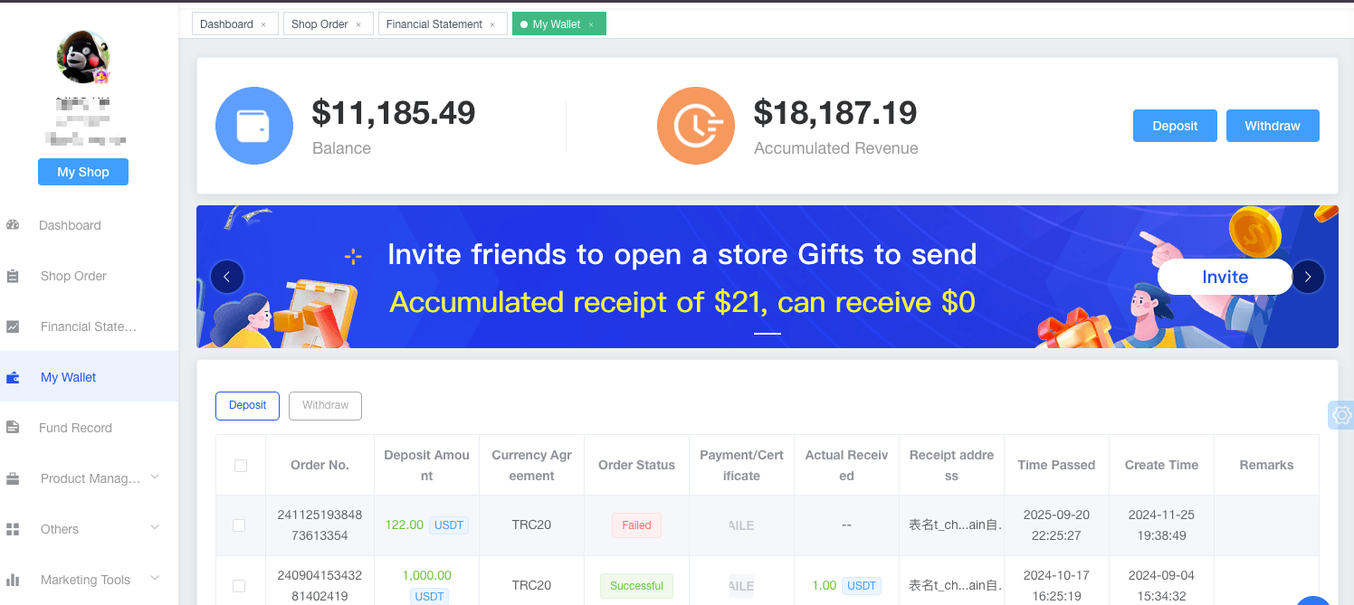Switch to the Financial Statement tab

[x=435, y=24]
